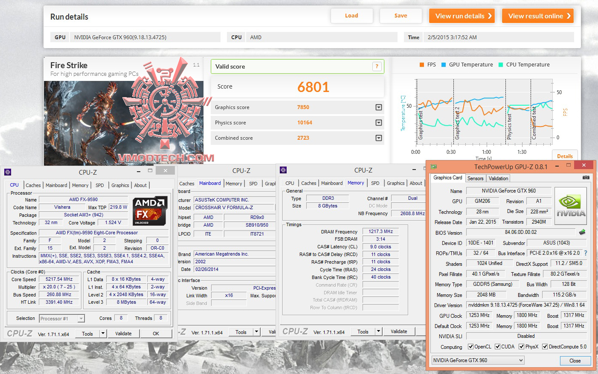The height and width of the screenshot is (374, 598).
Task: Open About tab in first CPU-Z window
Action: click(140, 185)
